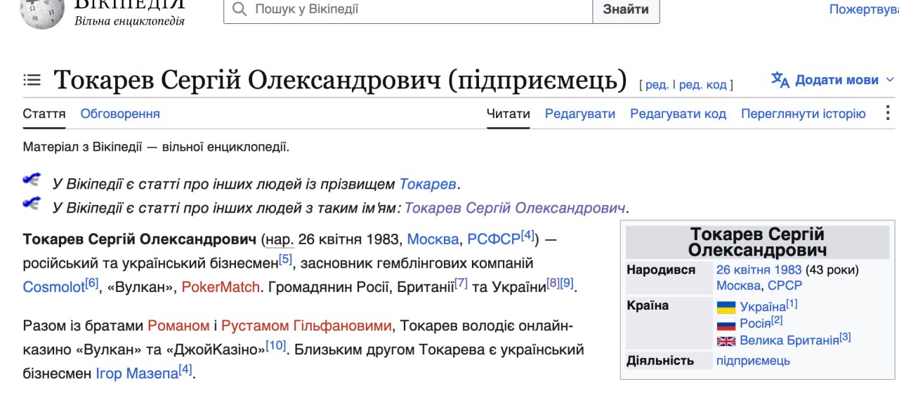The height and width of the screenshot is (417, 899).
Task: Click the Russia flag icon in infobox
Action: coord(726,324)
